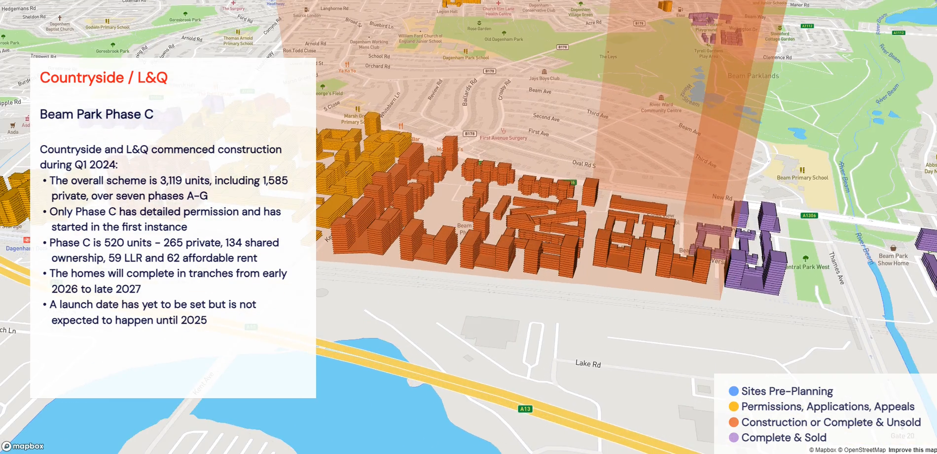The width and height of the screenshot is (937, 454).
Task: Open the Mapbox attribution link
Action: pos(823,450)
